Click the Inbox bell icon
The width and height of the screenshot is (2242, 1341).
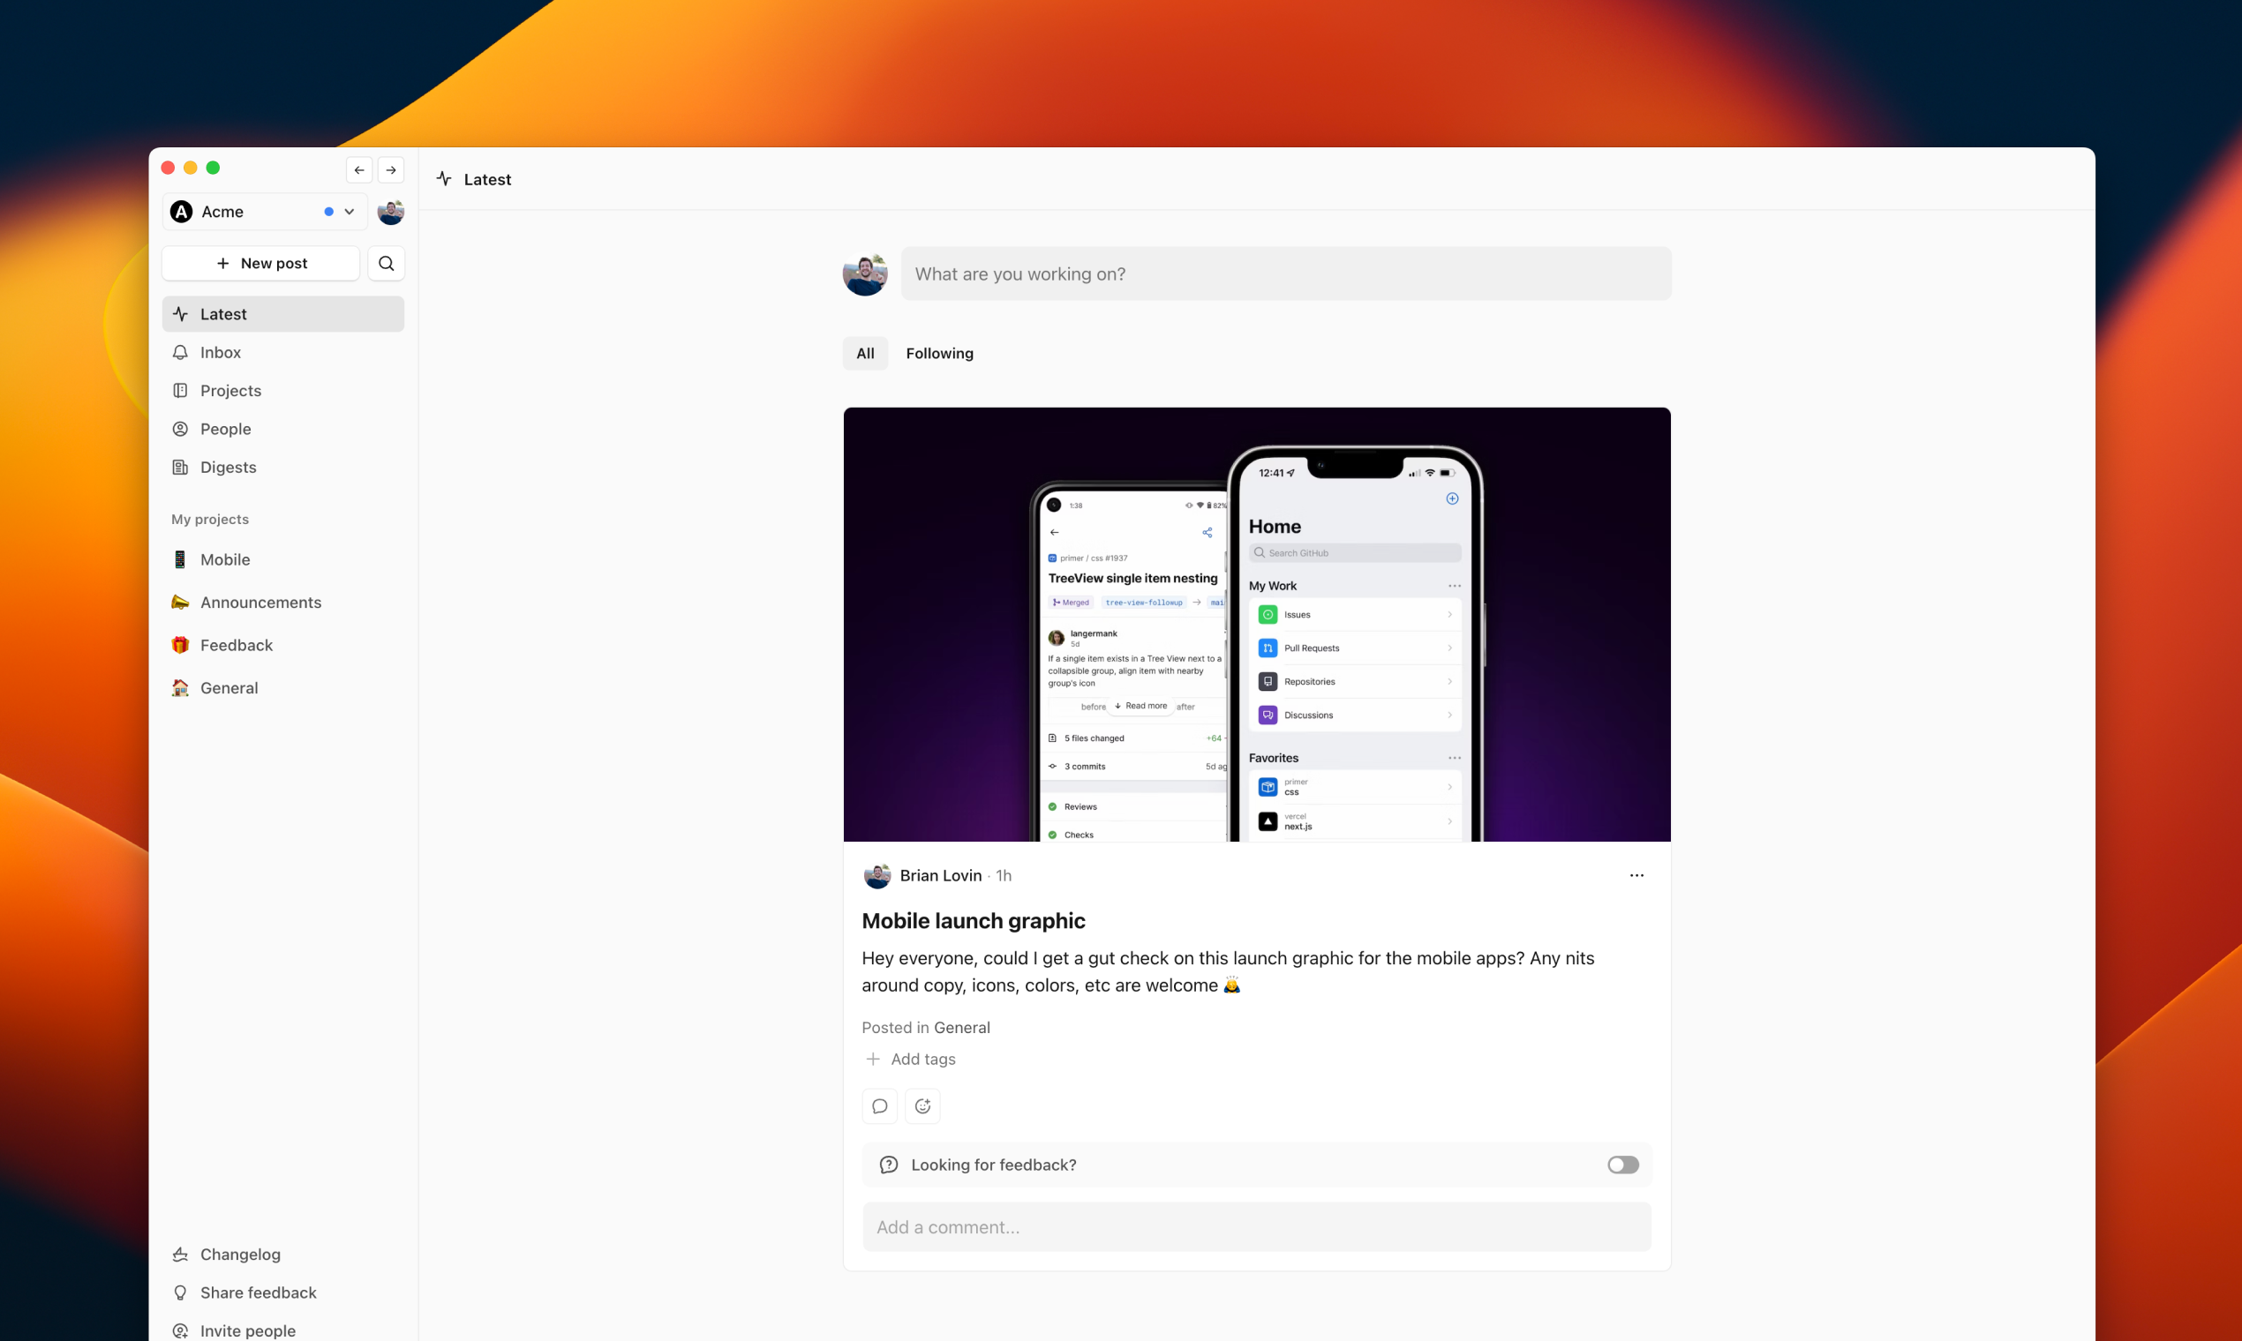point(180,352)
